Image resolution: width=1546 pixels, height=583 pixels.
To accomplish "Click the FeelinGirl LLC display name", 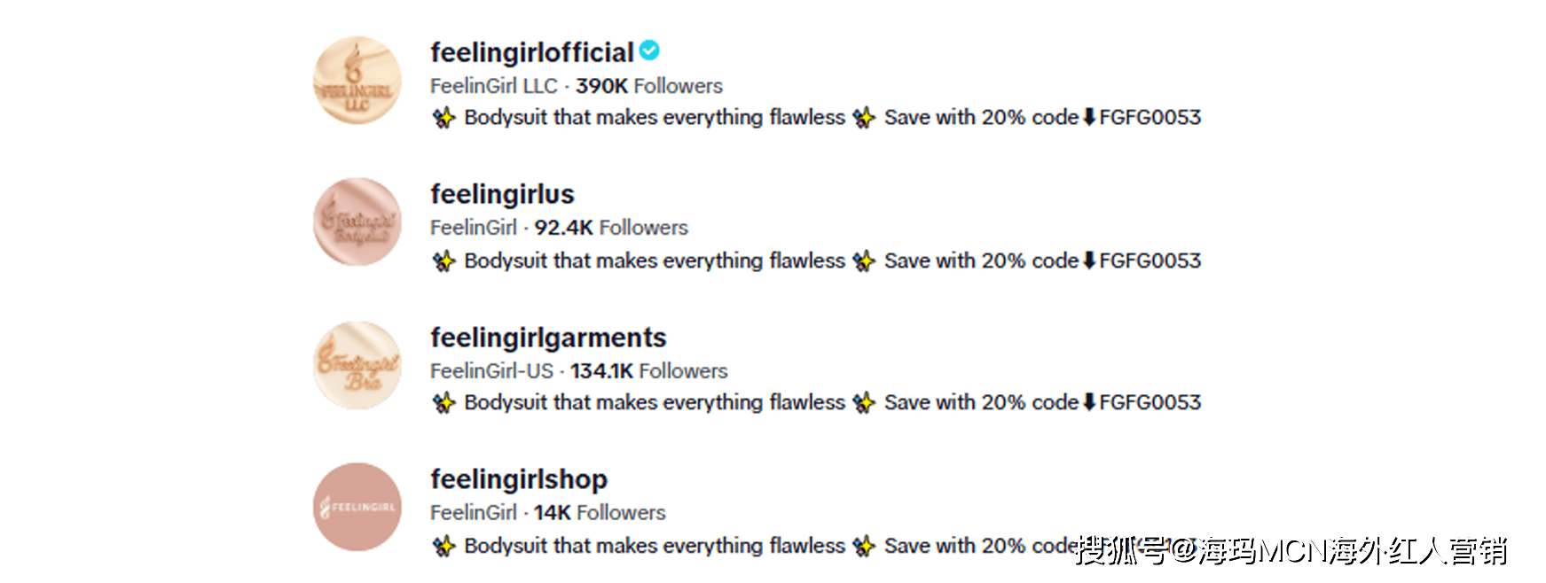I will coord(493,86).
